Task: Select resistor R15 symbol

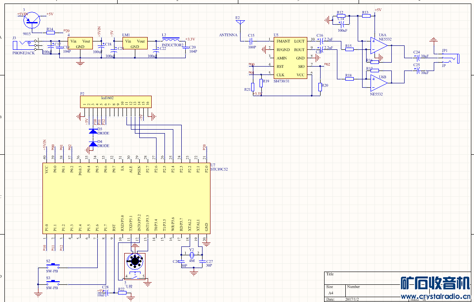Action: coord(349,49)
